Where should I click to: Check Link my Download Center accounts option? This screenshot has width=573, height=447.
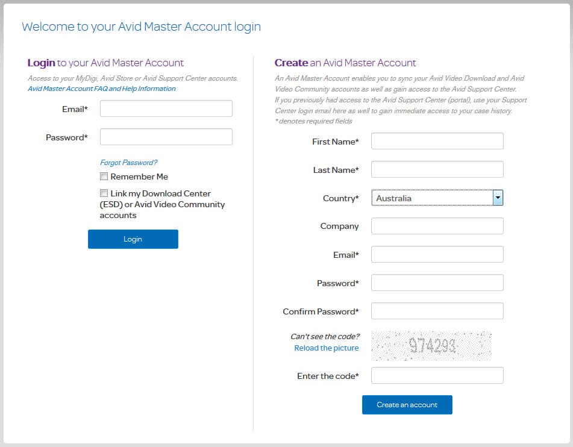point(104,193)
